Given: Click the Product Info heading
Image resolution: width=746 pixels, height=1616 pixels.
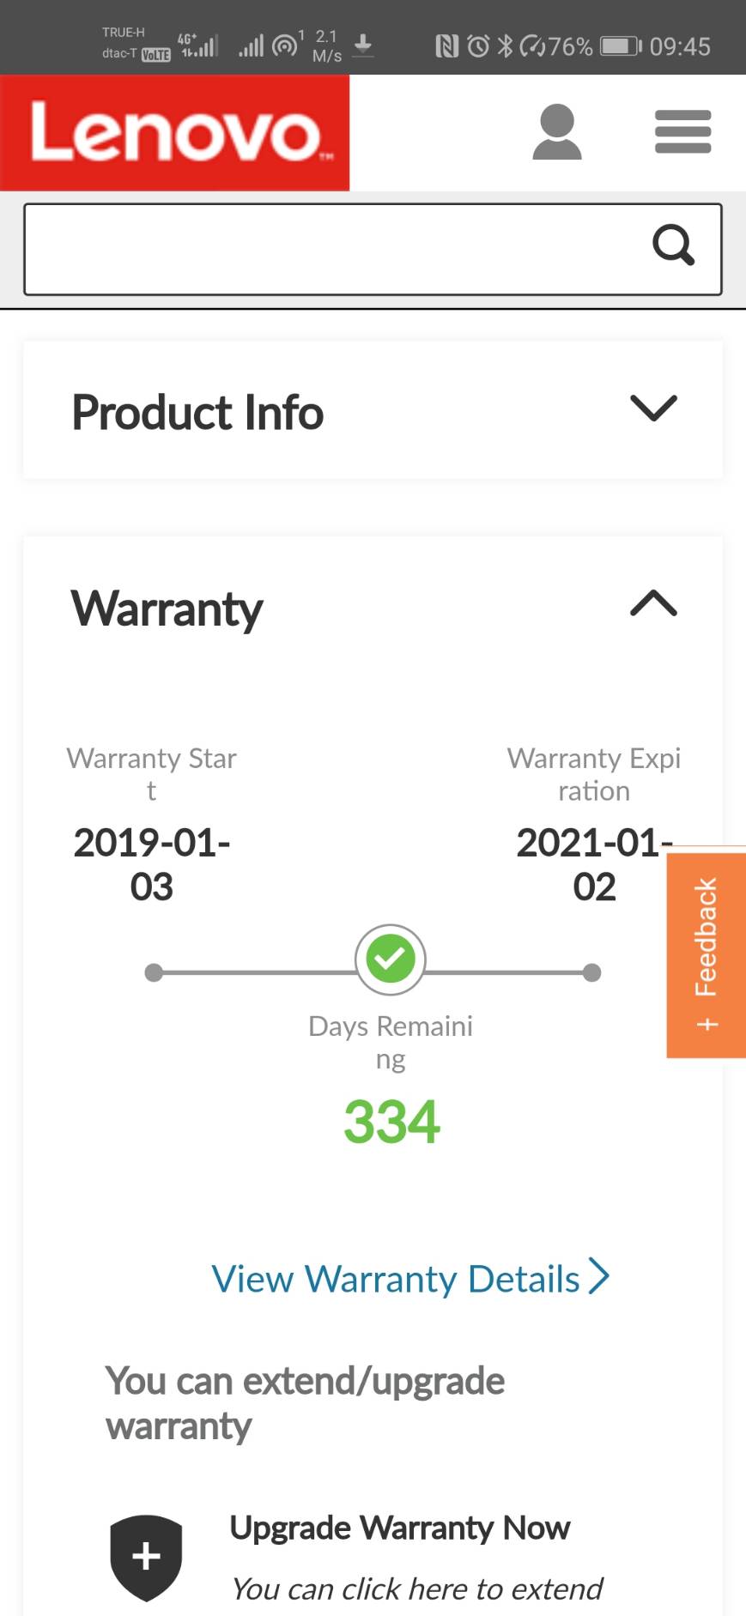Looking at the screenshot, I should pyautogui.click(x=197, y=413).
